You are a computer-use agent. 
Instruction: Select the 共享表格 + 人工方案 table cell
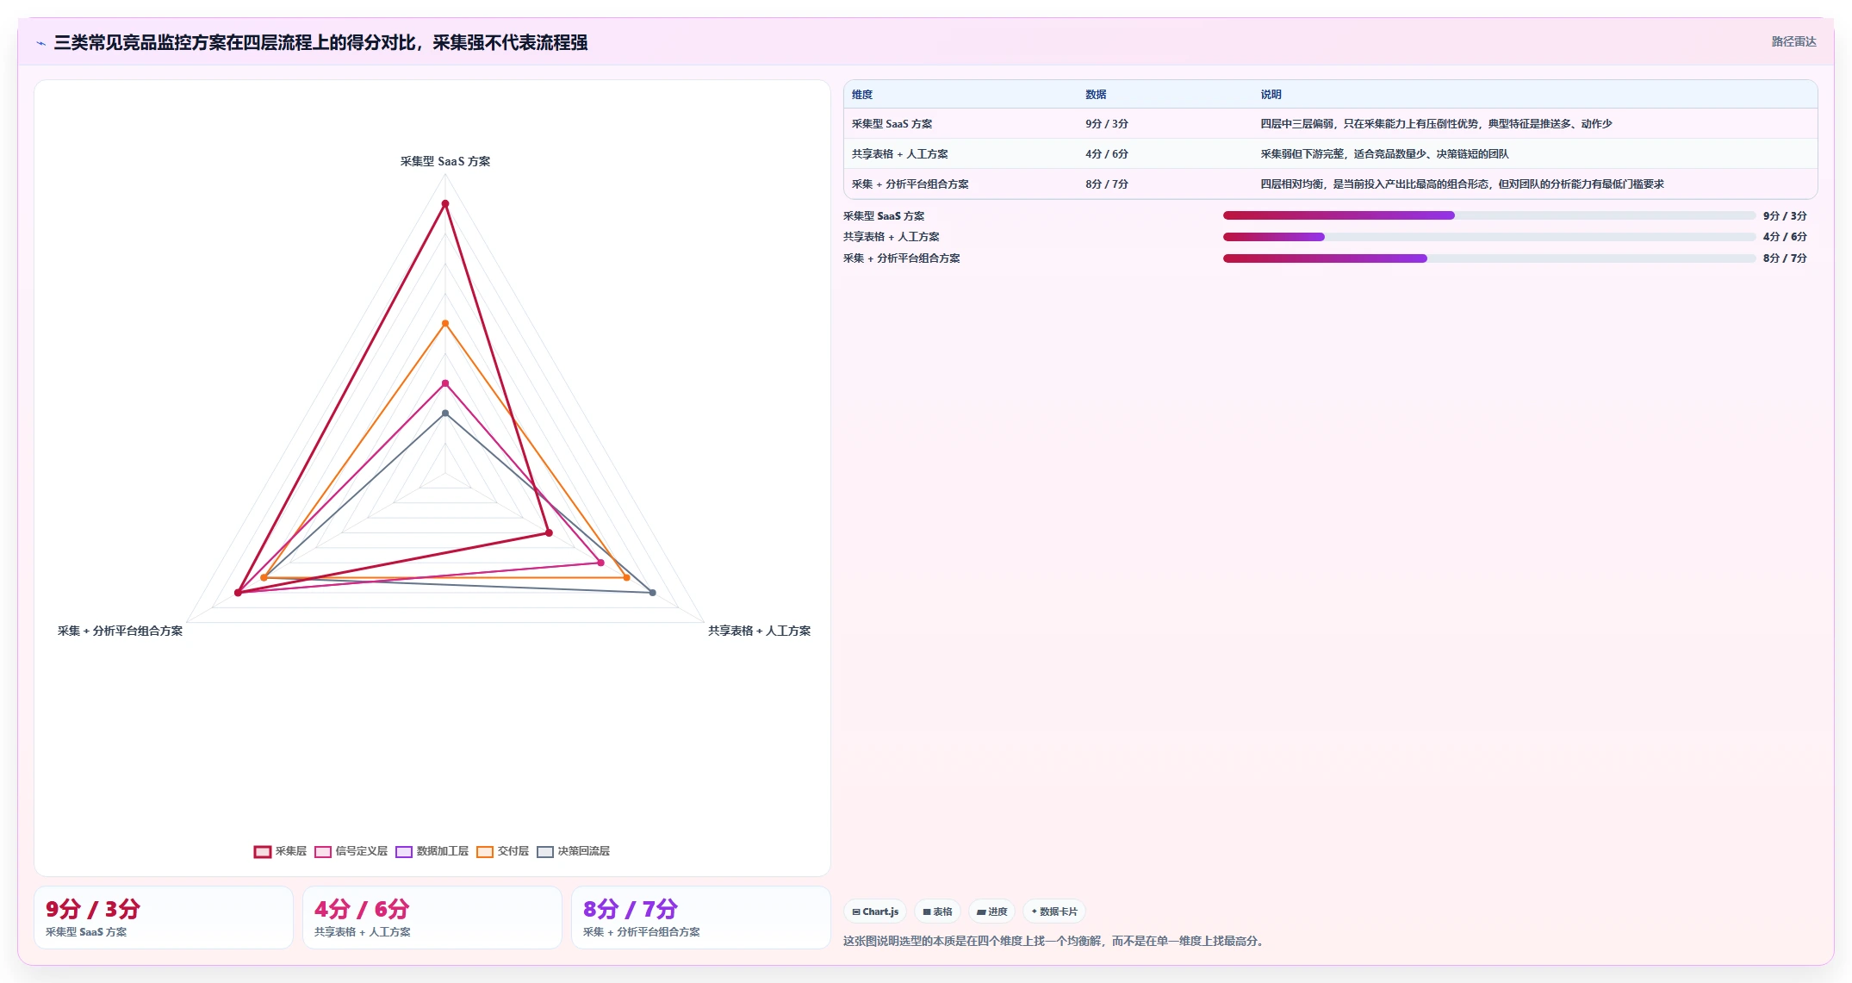click(899, 154)
